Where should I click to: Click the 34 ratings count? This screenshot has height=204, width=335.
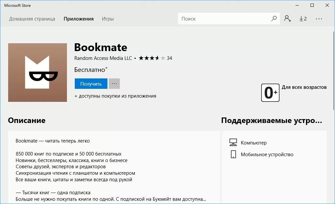tap(169, 58)
